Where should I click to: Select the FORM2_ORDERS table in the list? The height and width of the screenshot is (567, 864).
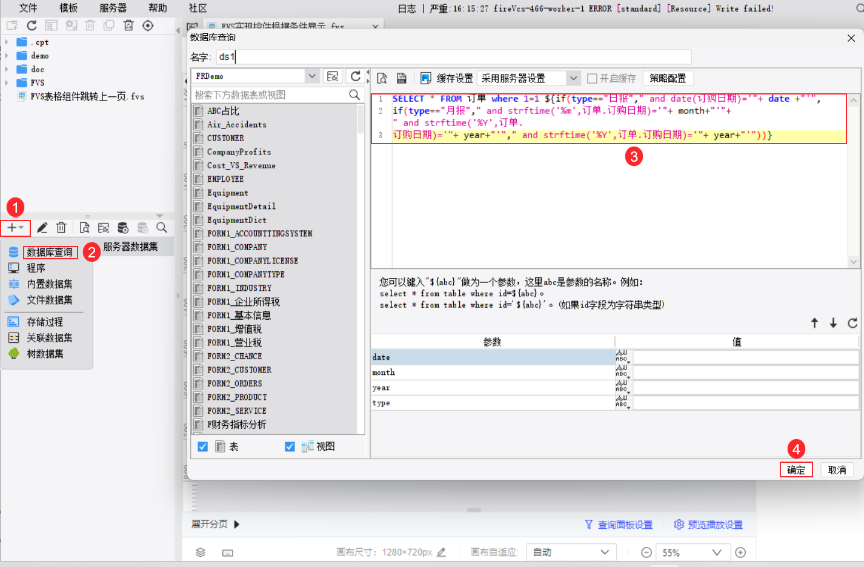click(x=234, y=383)
